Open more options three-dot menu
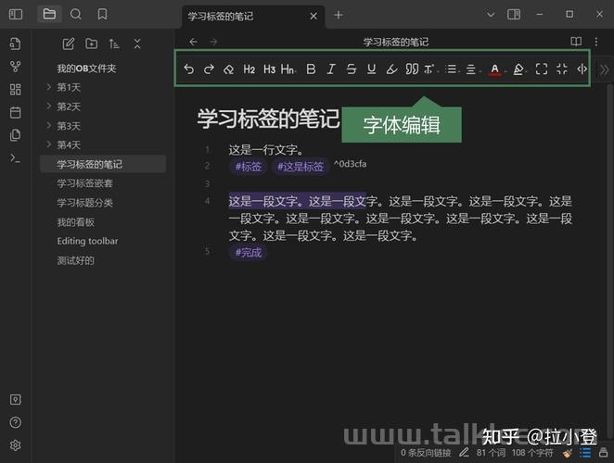 pos(596,42)
